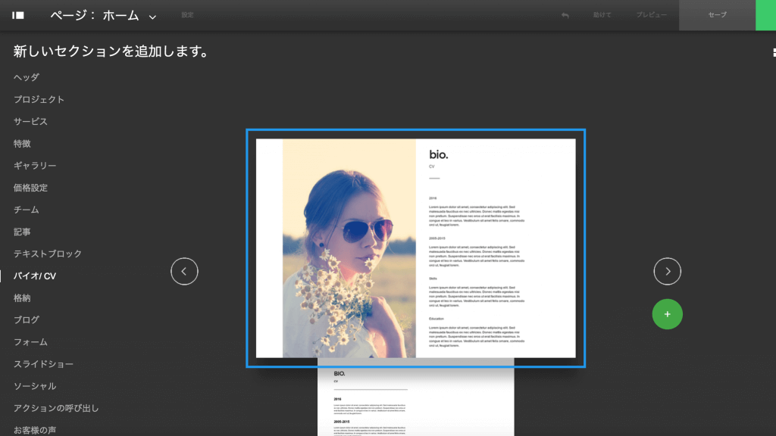Image resolution: width=776 pixels, height=436 pixels.
Task: Go to the next template with right arrow
Action: tap(667, 271)
